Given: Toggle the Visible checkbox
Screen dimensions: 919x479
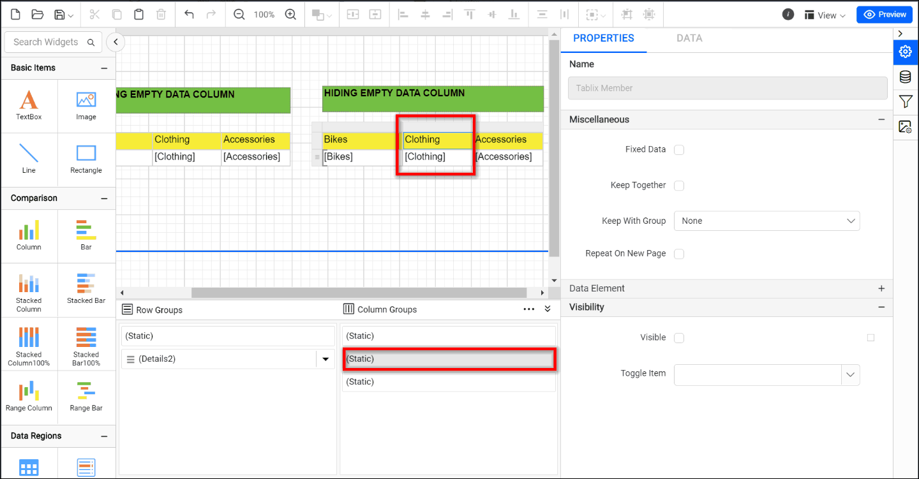Looking at the screenshot, I should point(679,338).
